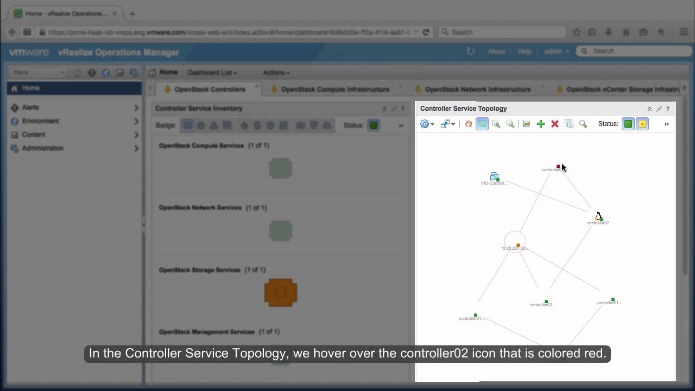The height and width of the screenshot is (391, 695).
Task: Click the controller02 Linux penguin node
Action: 598,216
